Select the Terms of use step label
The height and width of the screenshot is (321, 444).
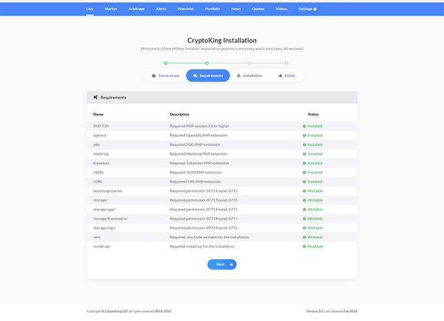(169, 76)
